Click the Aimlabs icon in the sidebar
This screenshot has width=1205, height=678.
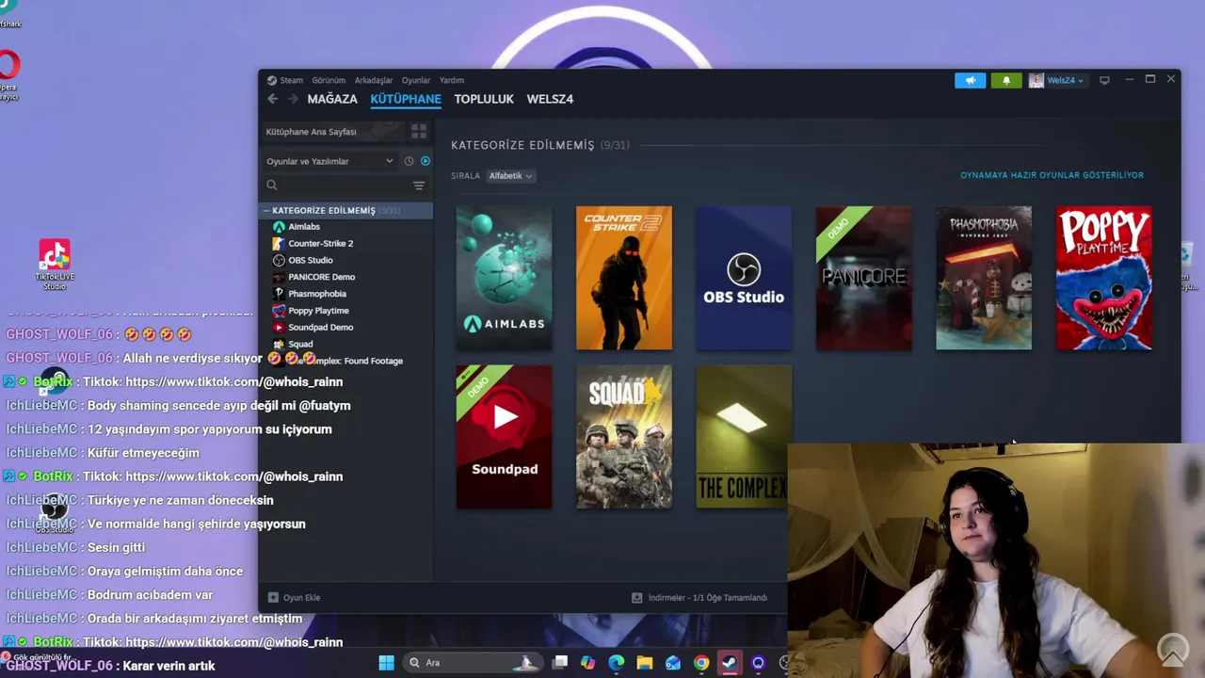click(x=279, y=227)
